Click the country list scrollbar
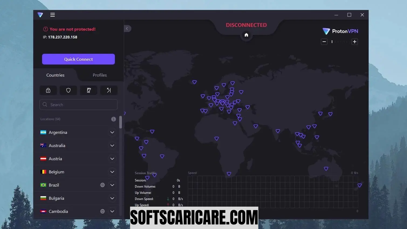Screen dimensions: 407x229 121,122
